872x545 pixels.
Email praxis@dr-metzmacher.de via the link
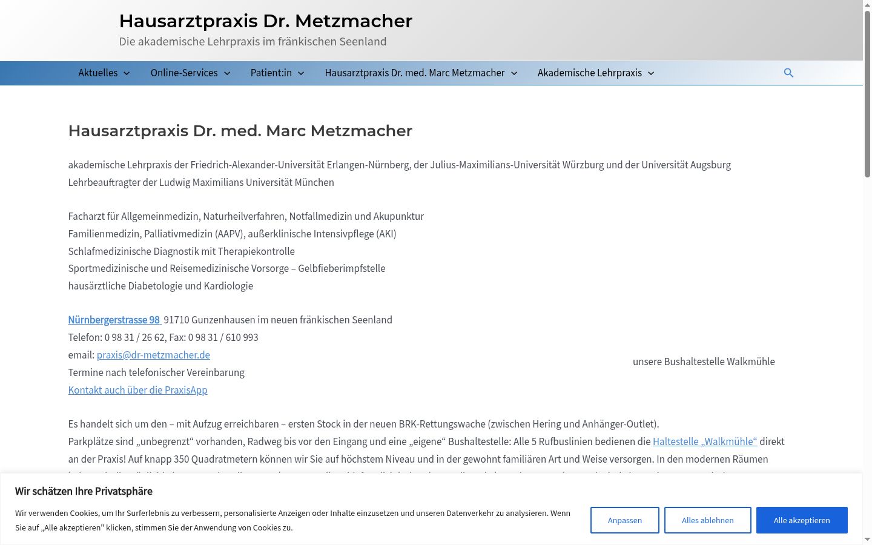(x=153, y=355)
